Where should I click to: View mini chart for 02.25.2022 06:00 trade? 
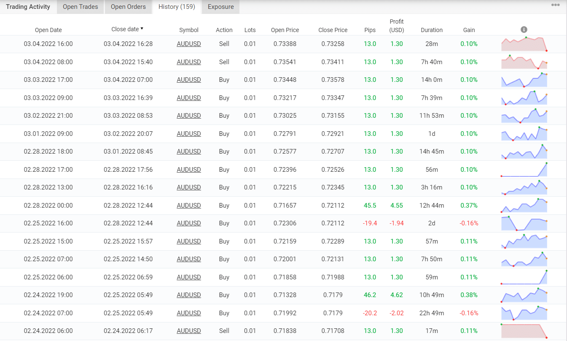point(524,277)
